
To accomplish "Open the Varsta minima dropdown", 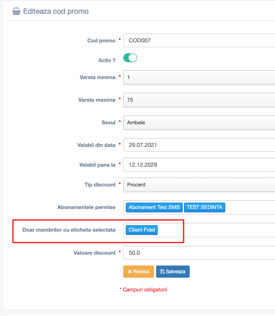I will [x=199, y=77].
